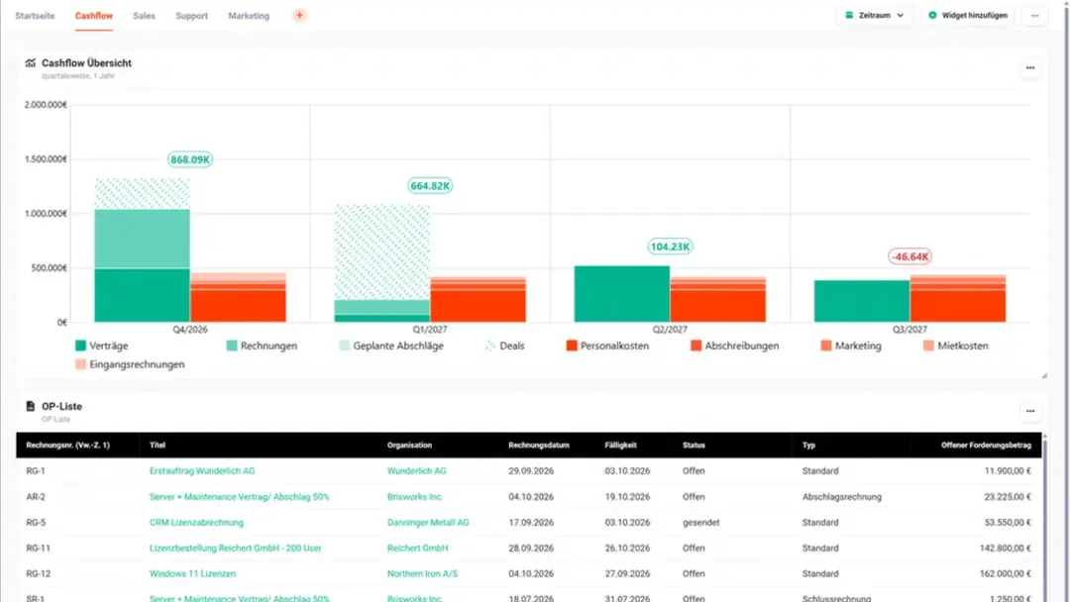1070x602 pixels.
Task: Toggle Rechnungen series in legend
Action: pos(262,346)
